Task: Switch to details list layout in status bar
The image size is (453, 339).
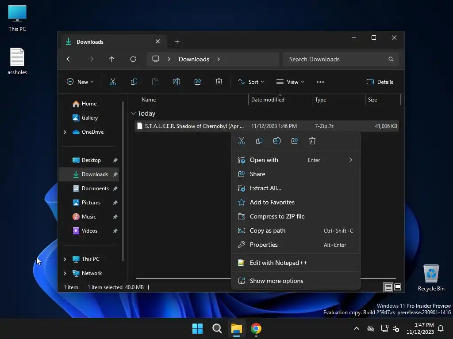Action: point(388,287)
